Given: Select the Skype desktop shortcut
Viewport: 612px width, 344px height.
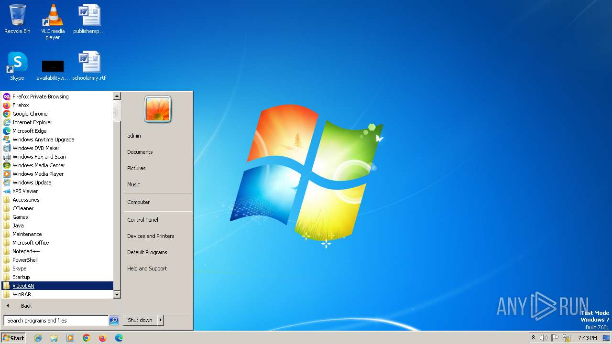Looking at the screenshot, I should (x=17, y=66).
